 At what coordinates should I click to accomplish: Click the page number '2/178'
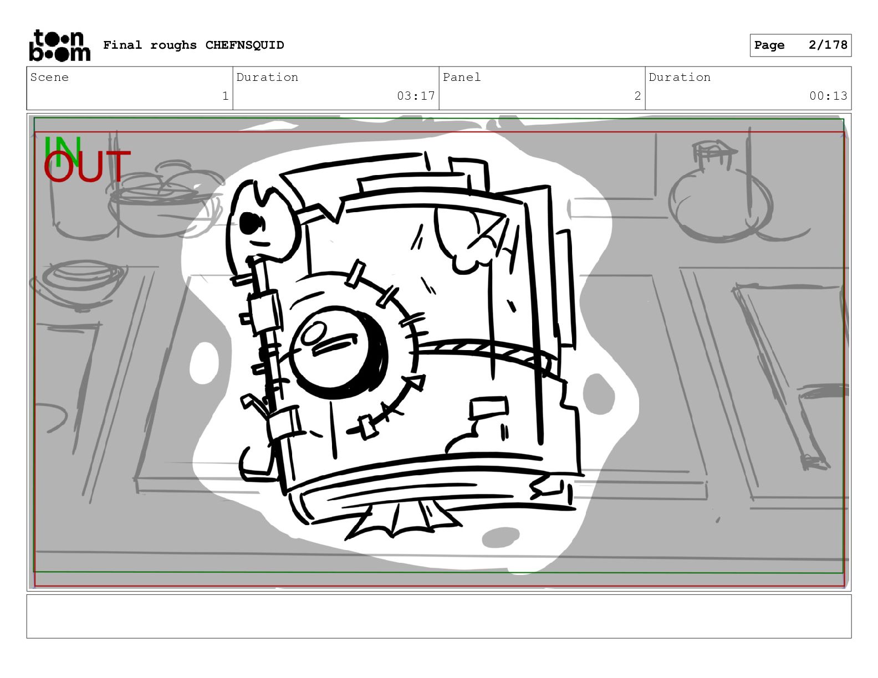[x=828, y=45]
